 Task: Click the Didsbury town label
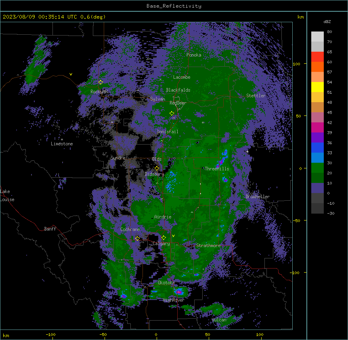(x=155, y=174)
